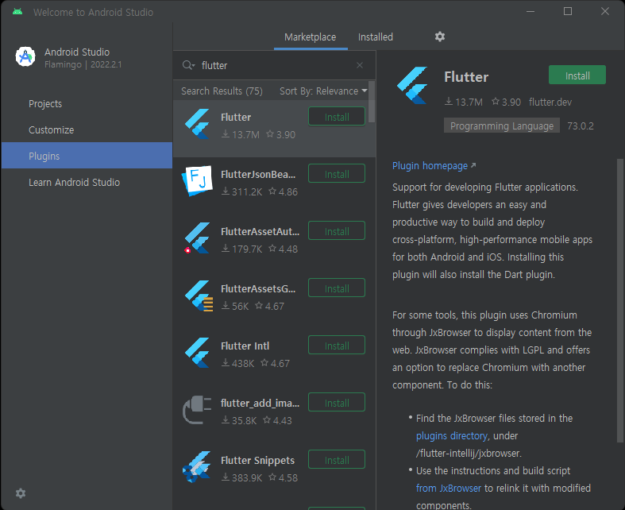The height and width of the screenshot is (510, 625).
Task: Click the version number 73.0.2
Action: point(581,126)
